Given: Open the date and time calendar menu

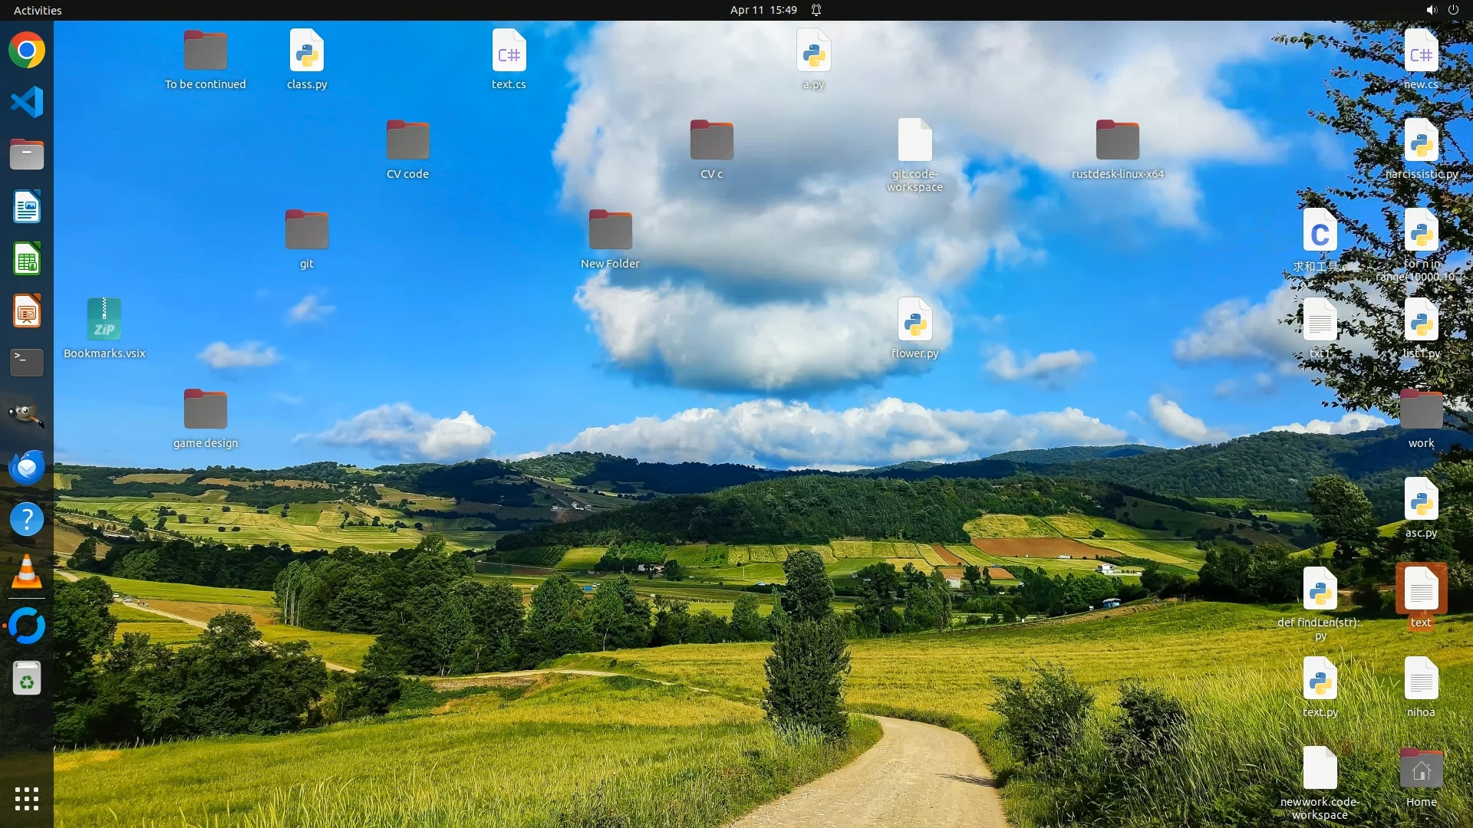Looking at the screenshot, I should click(763, 10).
